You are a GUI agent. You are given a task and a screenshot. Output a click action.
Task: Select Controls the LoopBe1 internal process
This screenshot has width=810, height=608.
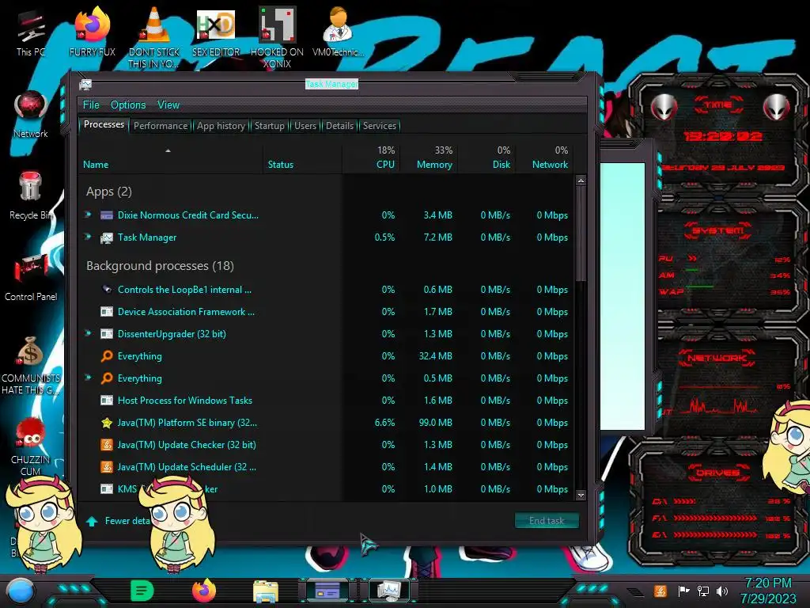[x=327, y=290]
